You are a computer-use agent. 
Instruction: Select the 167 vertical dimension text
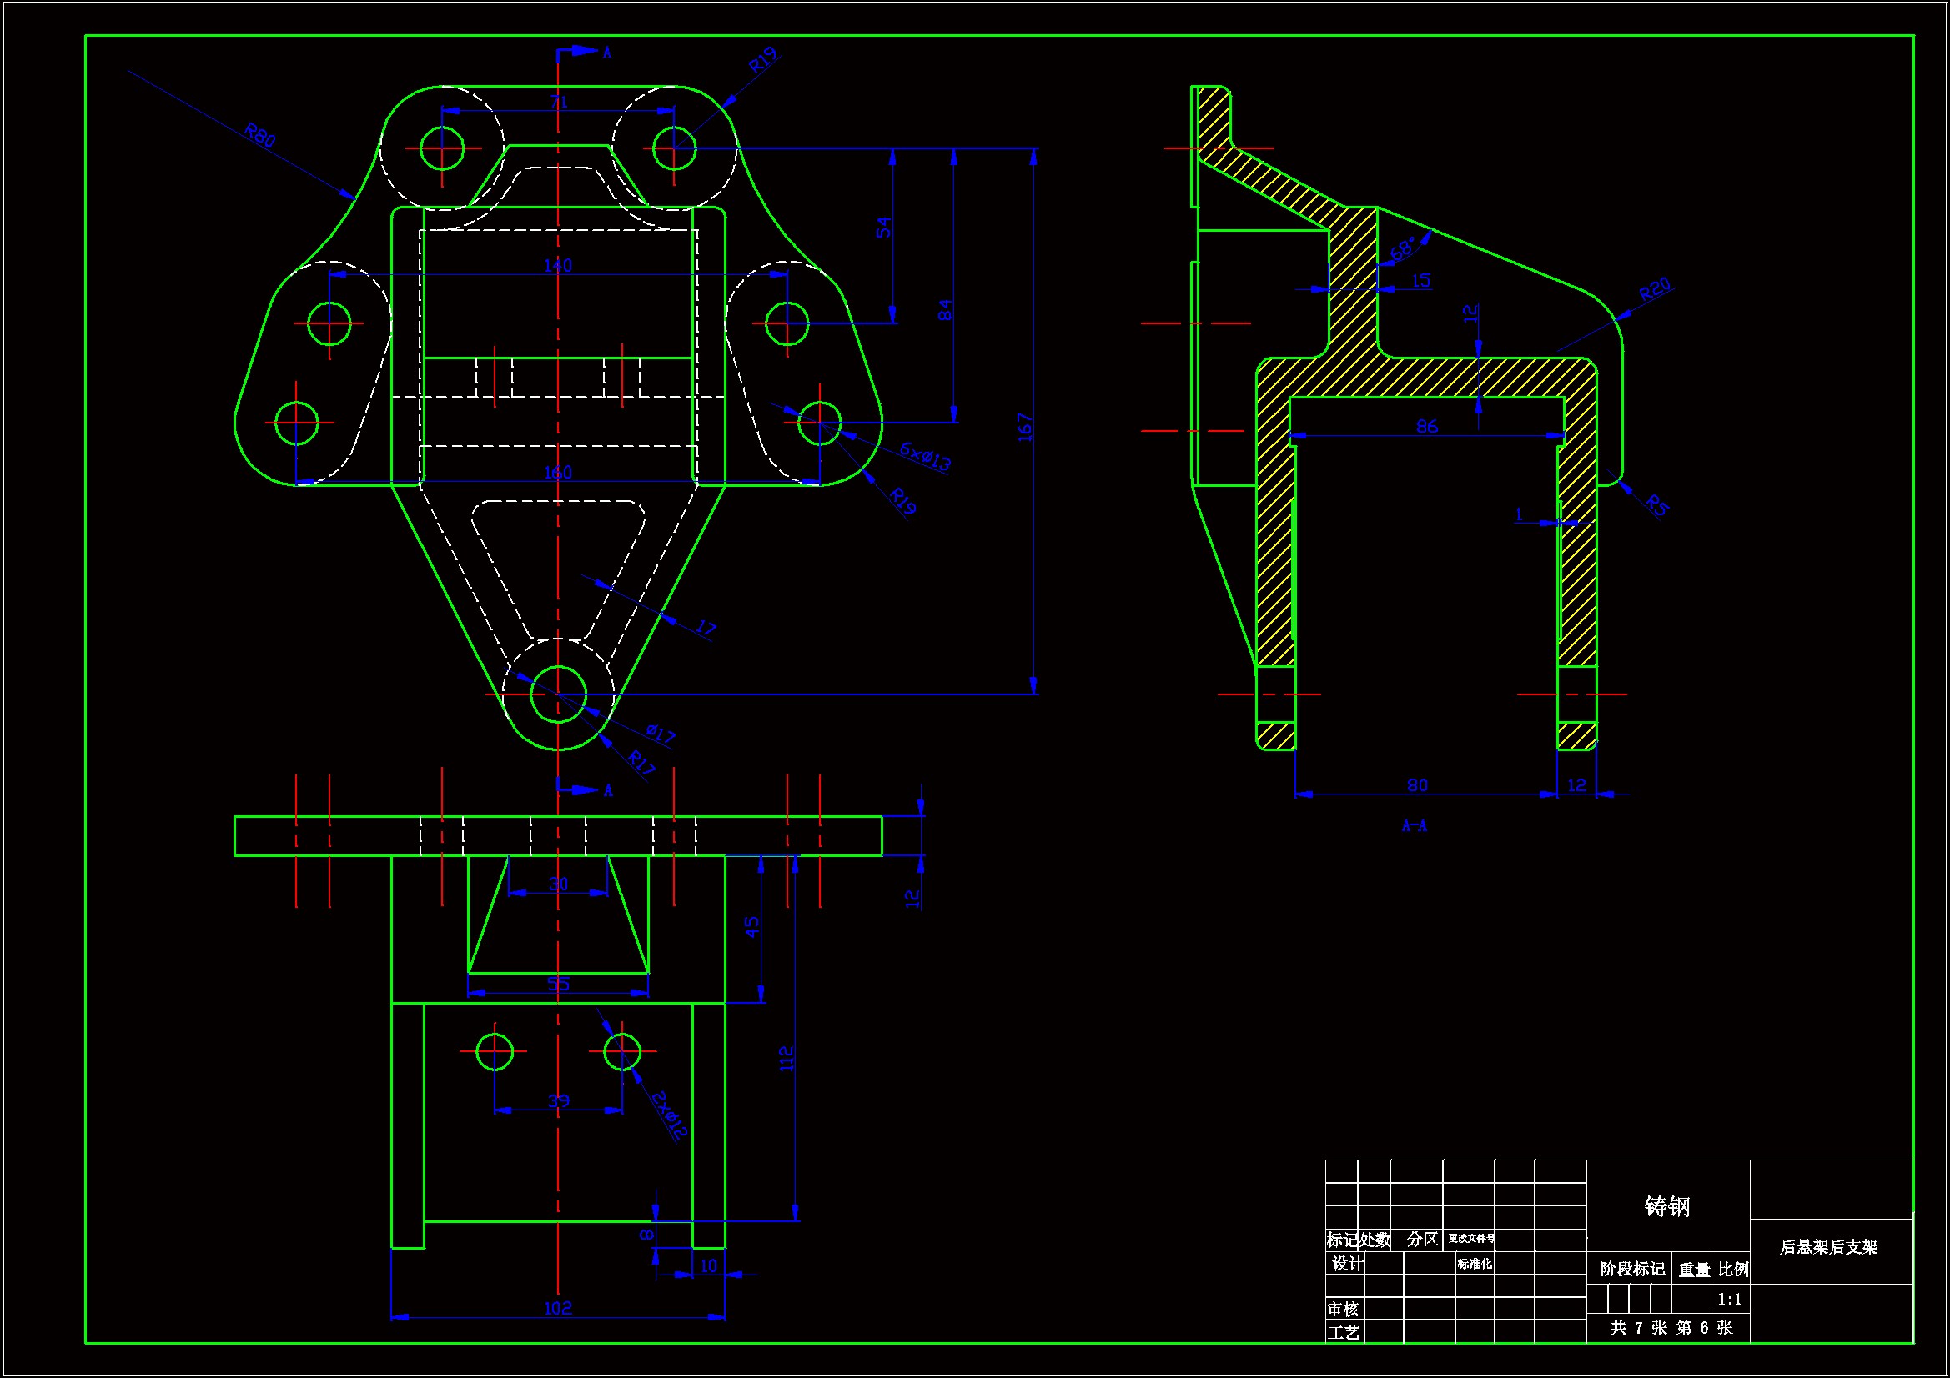[1025, 427]
